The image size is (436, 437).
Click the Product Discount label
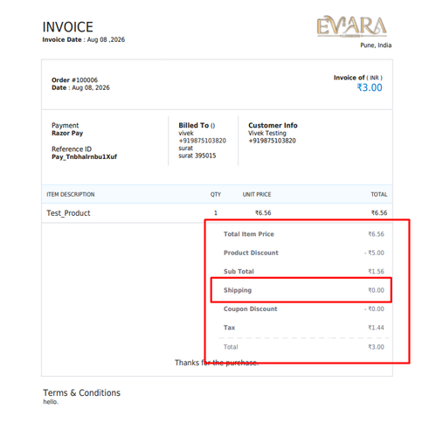point(251,253)
